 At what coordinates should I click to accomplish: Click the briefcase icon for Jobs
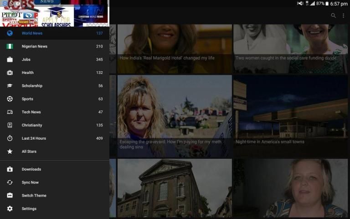[10, 60]
